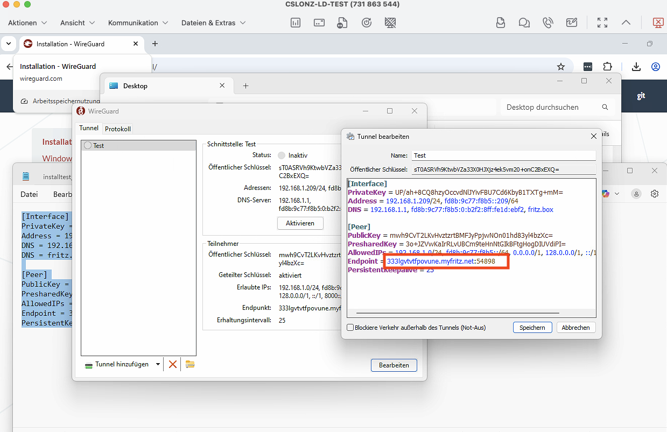Bookmark this page with the star icon

coord(561,67)
